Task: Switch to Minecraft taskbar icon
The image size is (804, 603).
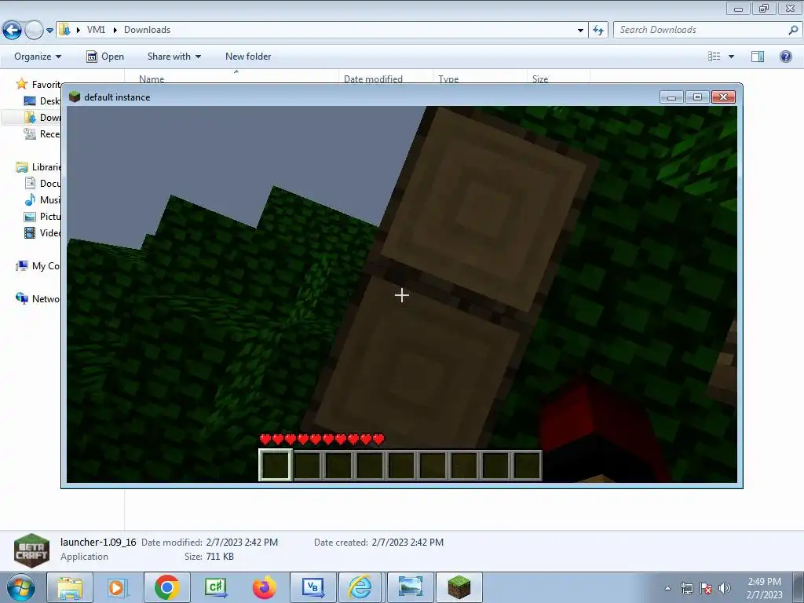Action: point(459,587)
